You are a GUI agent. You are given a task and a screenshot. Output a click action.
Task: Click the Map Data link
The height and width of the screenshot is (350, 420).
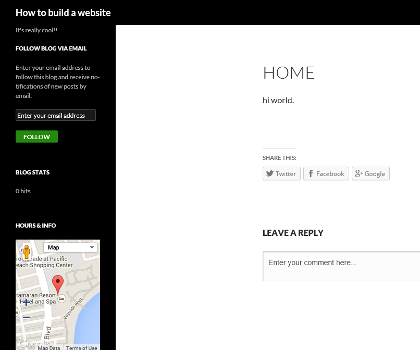tap(48, 347)
